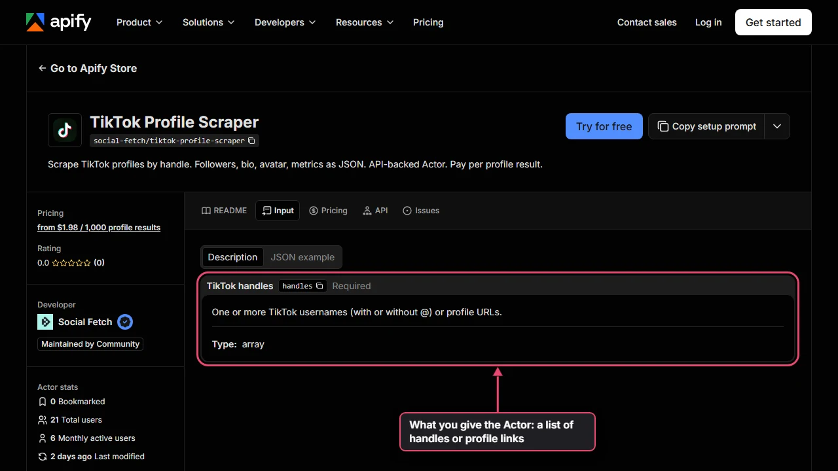Open the Pricing tab of the actor
This screenshot has height=471, width=838.
pyautogui.click(x=328, y=211)
